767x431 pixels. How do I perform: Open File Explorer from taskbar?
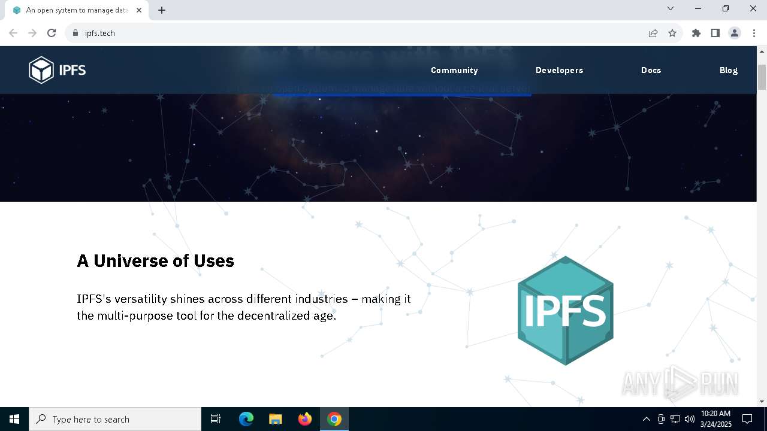(276, 419)
